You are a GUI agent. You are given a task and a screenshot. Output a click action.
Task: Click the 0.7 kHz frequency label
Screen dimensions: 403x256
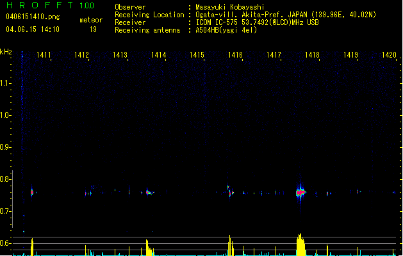click(5, 211)
